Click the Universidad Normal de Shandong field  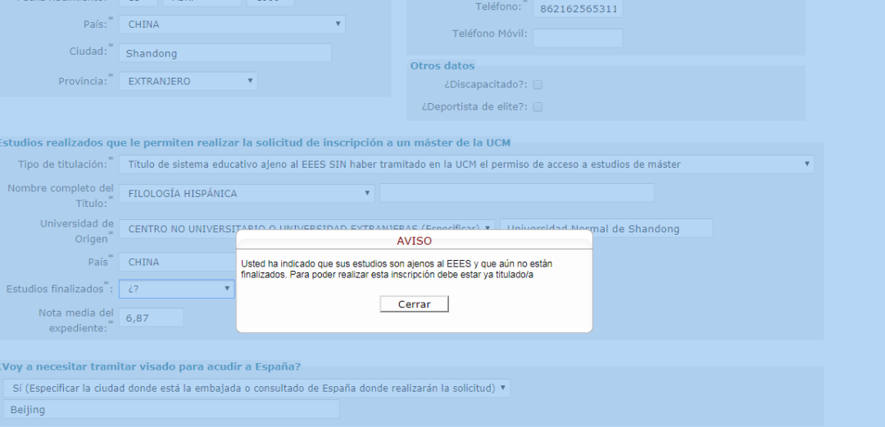click(x=606, y=228)
